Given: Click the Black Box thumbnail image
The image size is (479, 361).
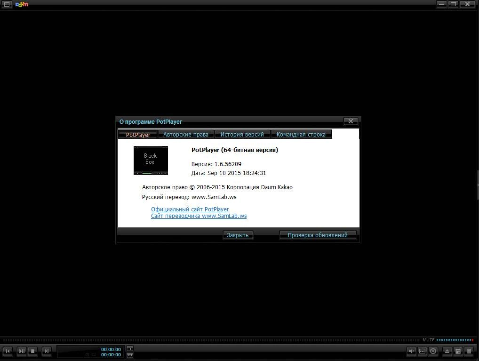Looking at the screenshot, I should [151, 160].
